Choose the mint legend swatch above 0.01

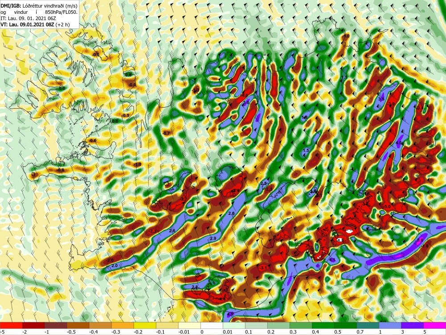point(234,325)
